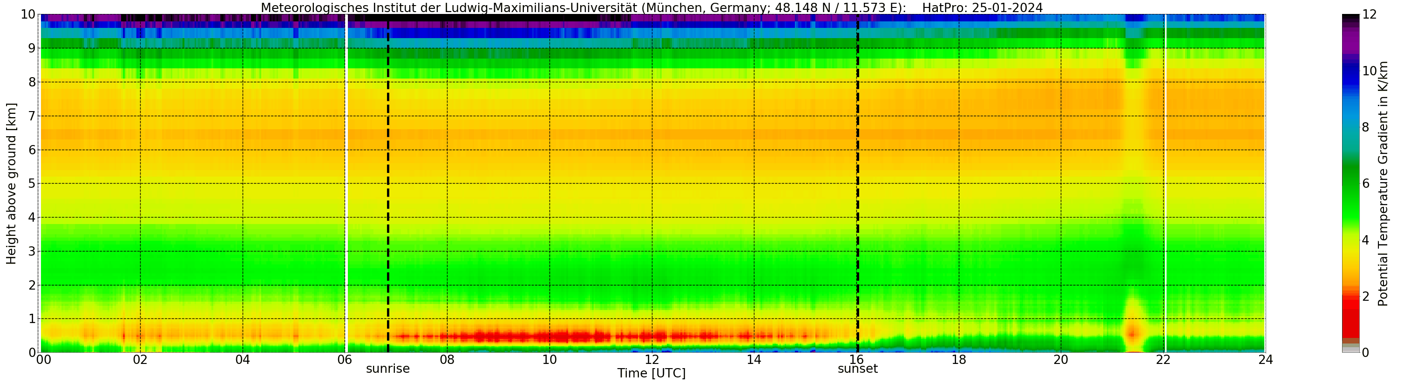
Task: Click the 'Height above ground [km]' axis label
Action: click(12, 183)
